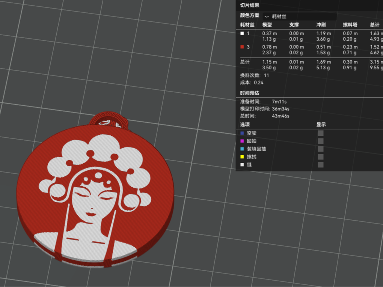Click 模型打印时间 value 36m34s
Image resolution: width=383 pixels, height=287 pixels.
tap(280, 108)
